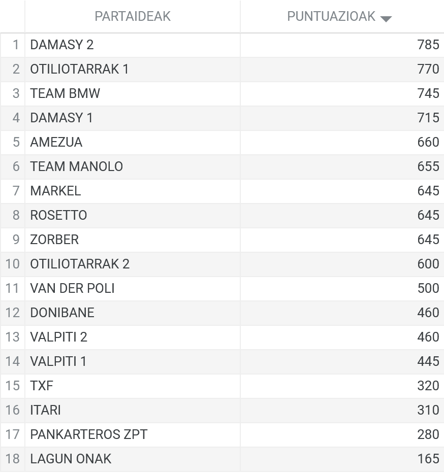The height and width of the screenshot is (475, 444).
Task: Click the ZORBER team name
Action: click(x=54, y=240)
